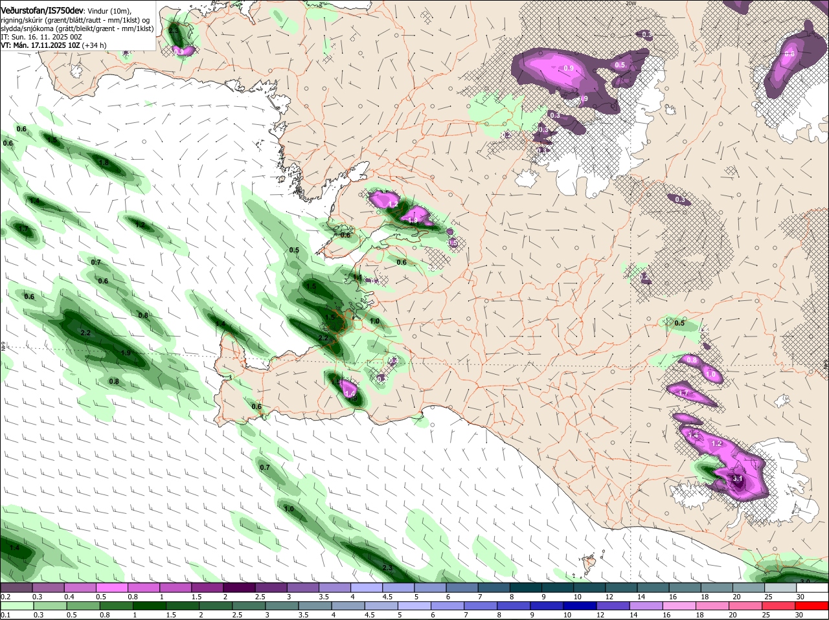Click the red rain swatch between 25 and 30
829x620 pixels.
point(780,606)
